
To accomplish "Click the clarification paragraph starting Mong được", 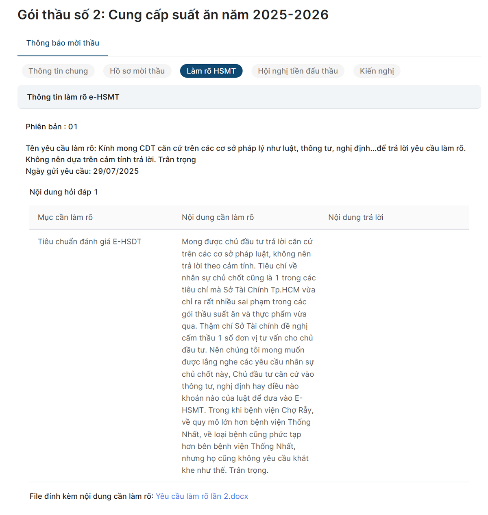I will pyautogui.click(x=248, y=356).
